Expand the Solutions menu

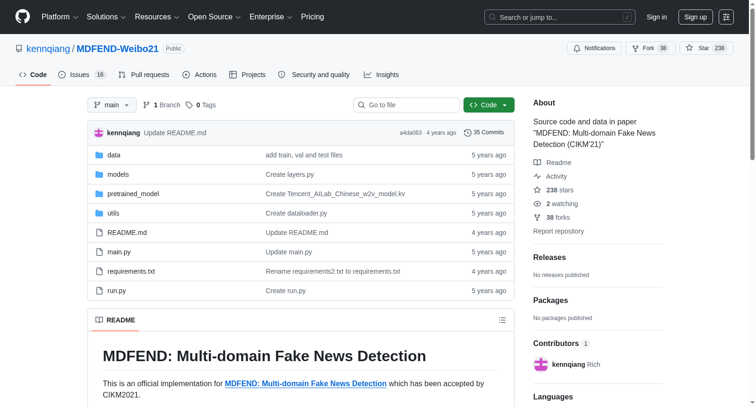click(106, 17)
